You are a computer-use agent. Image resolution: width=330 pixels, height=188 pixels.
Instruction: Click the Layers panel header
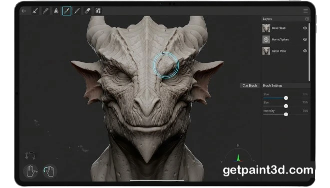pyautogui.click(x=286, y=19)
